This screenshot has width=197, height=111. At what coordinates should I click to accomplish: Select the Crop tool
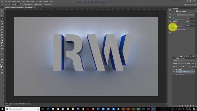pyautogui.click(x=2, y=21)
